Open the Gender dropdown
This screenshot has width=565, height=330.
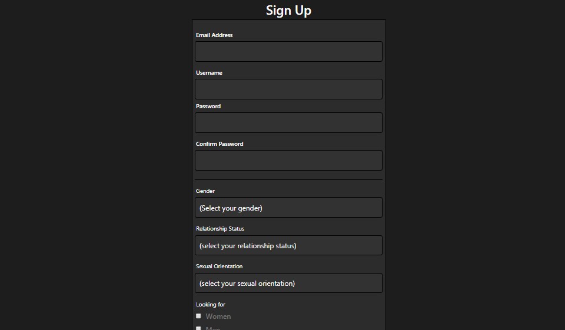click(x=288, y=208)
